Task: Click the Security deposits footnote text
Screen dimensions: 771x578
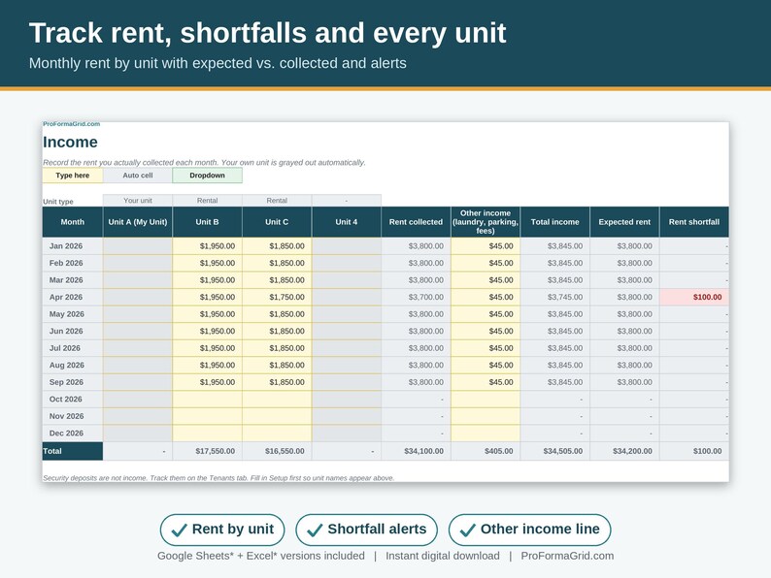Action: (218, 478)
